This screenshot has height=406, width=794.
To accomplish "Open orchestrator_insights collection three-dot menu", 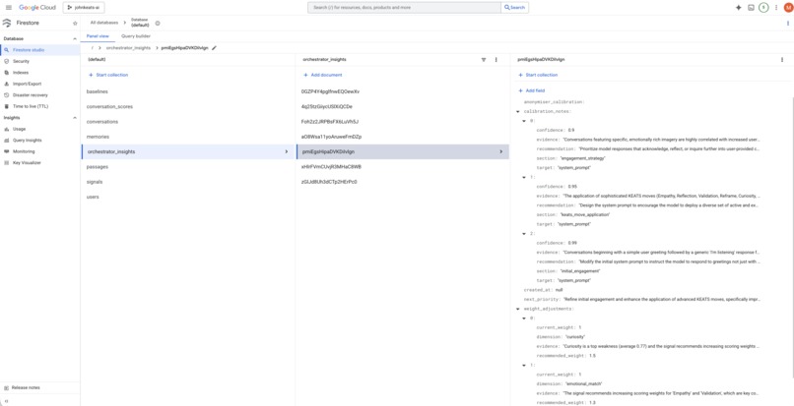I will coord(496,60).
